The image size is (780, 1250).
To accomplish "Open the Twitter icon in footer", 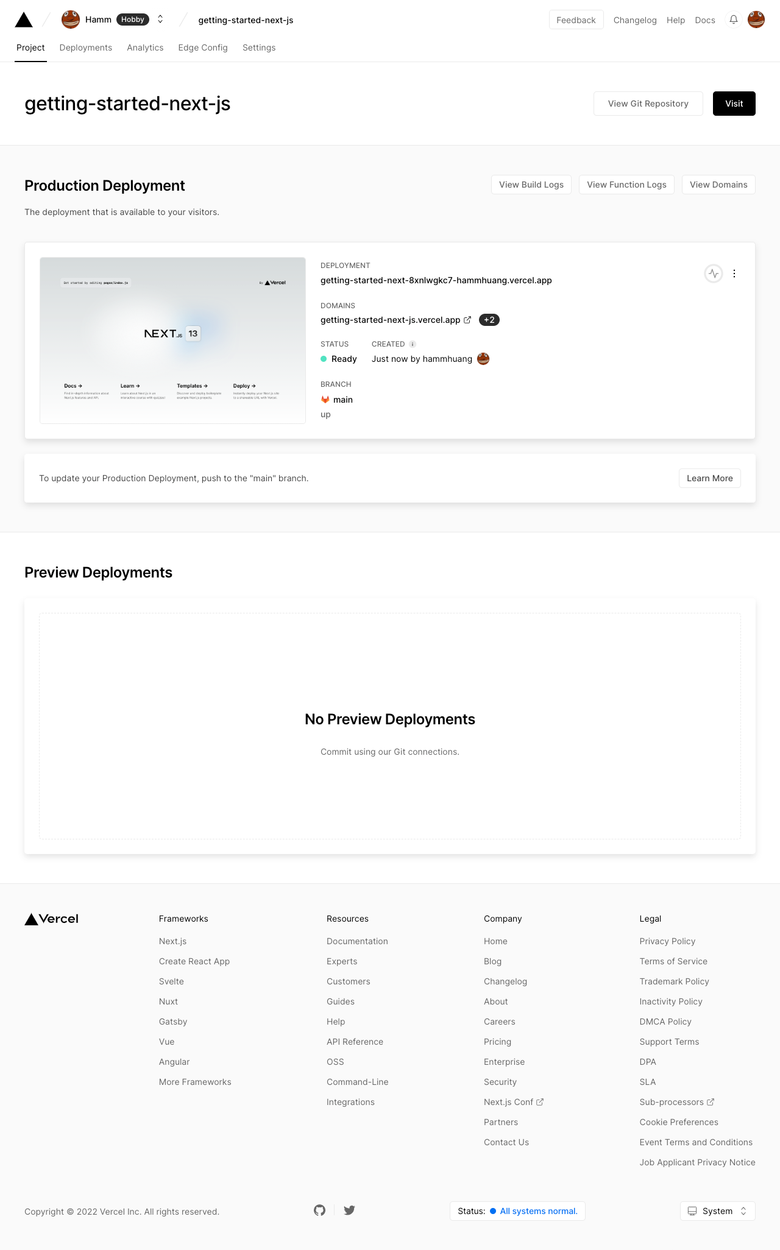I will pos(349,1210).
